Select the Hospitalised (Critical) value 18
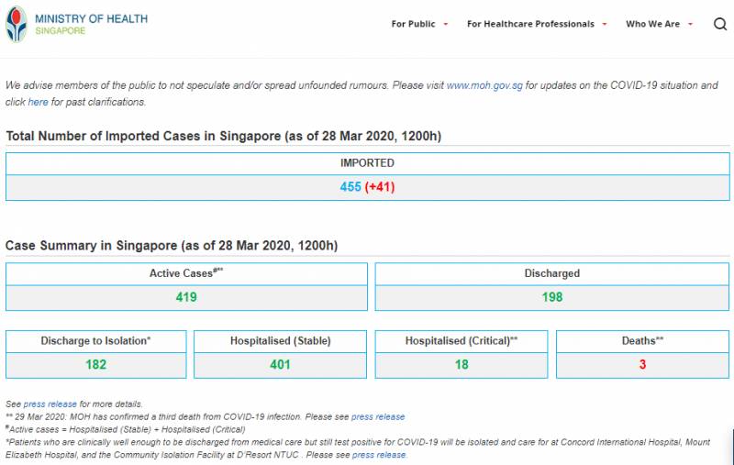This screenshot has height=465, width=734. 461,364
